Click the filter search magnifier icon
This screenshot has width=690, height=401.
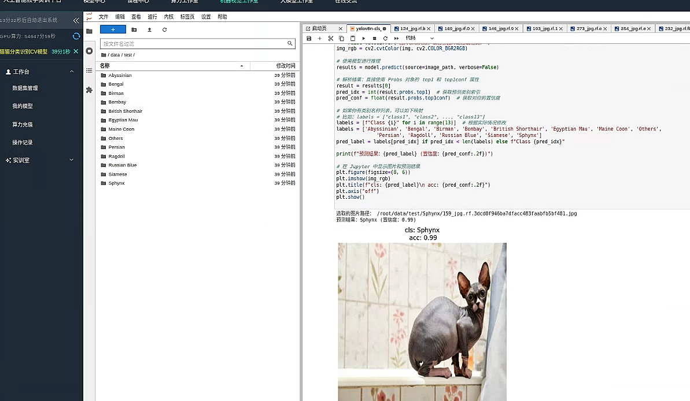290,43
